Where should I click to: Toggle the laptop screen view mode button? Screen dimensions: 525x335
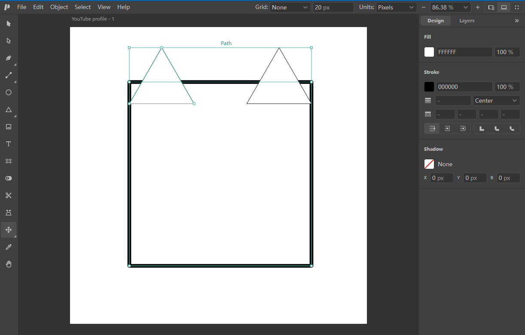(504, 7)
